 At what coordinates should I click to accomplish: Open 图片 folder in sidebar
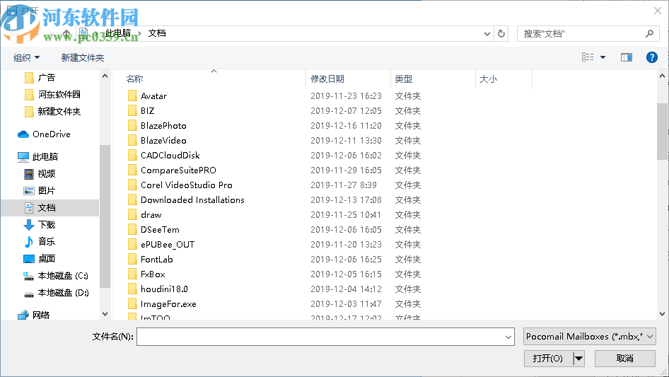40,191
